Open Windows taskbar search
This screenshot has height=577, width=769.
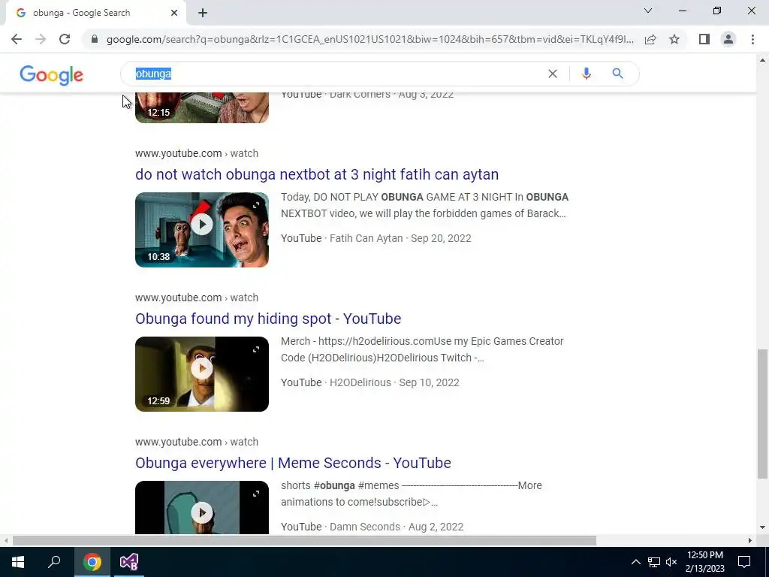tap(54, 562)
